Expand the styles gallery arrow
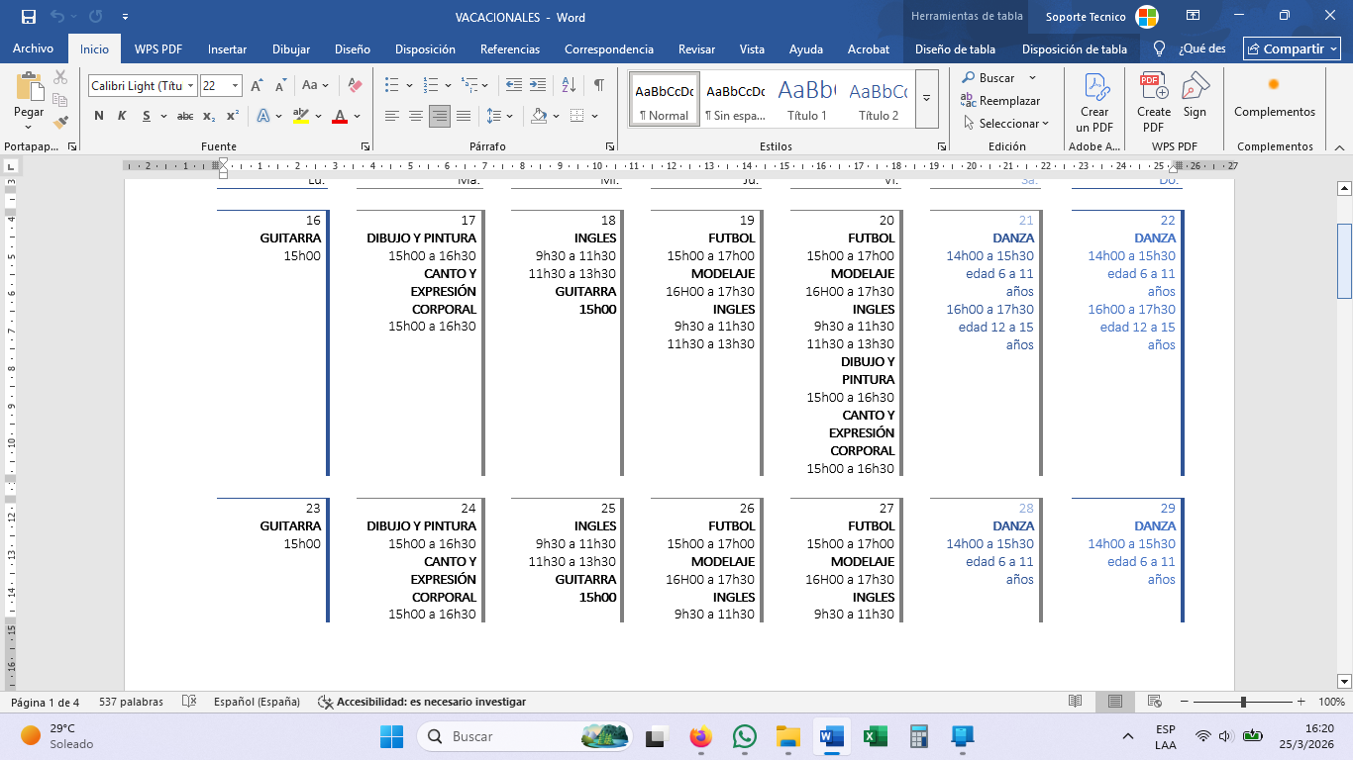The height and width of the screenshot is (760, 1353). [926, 99]
